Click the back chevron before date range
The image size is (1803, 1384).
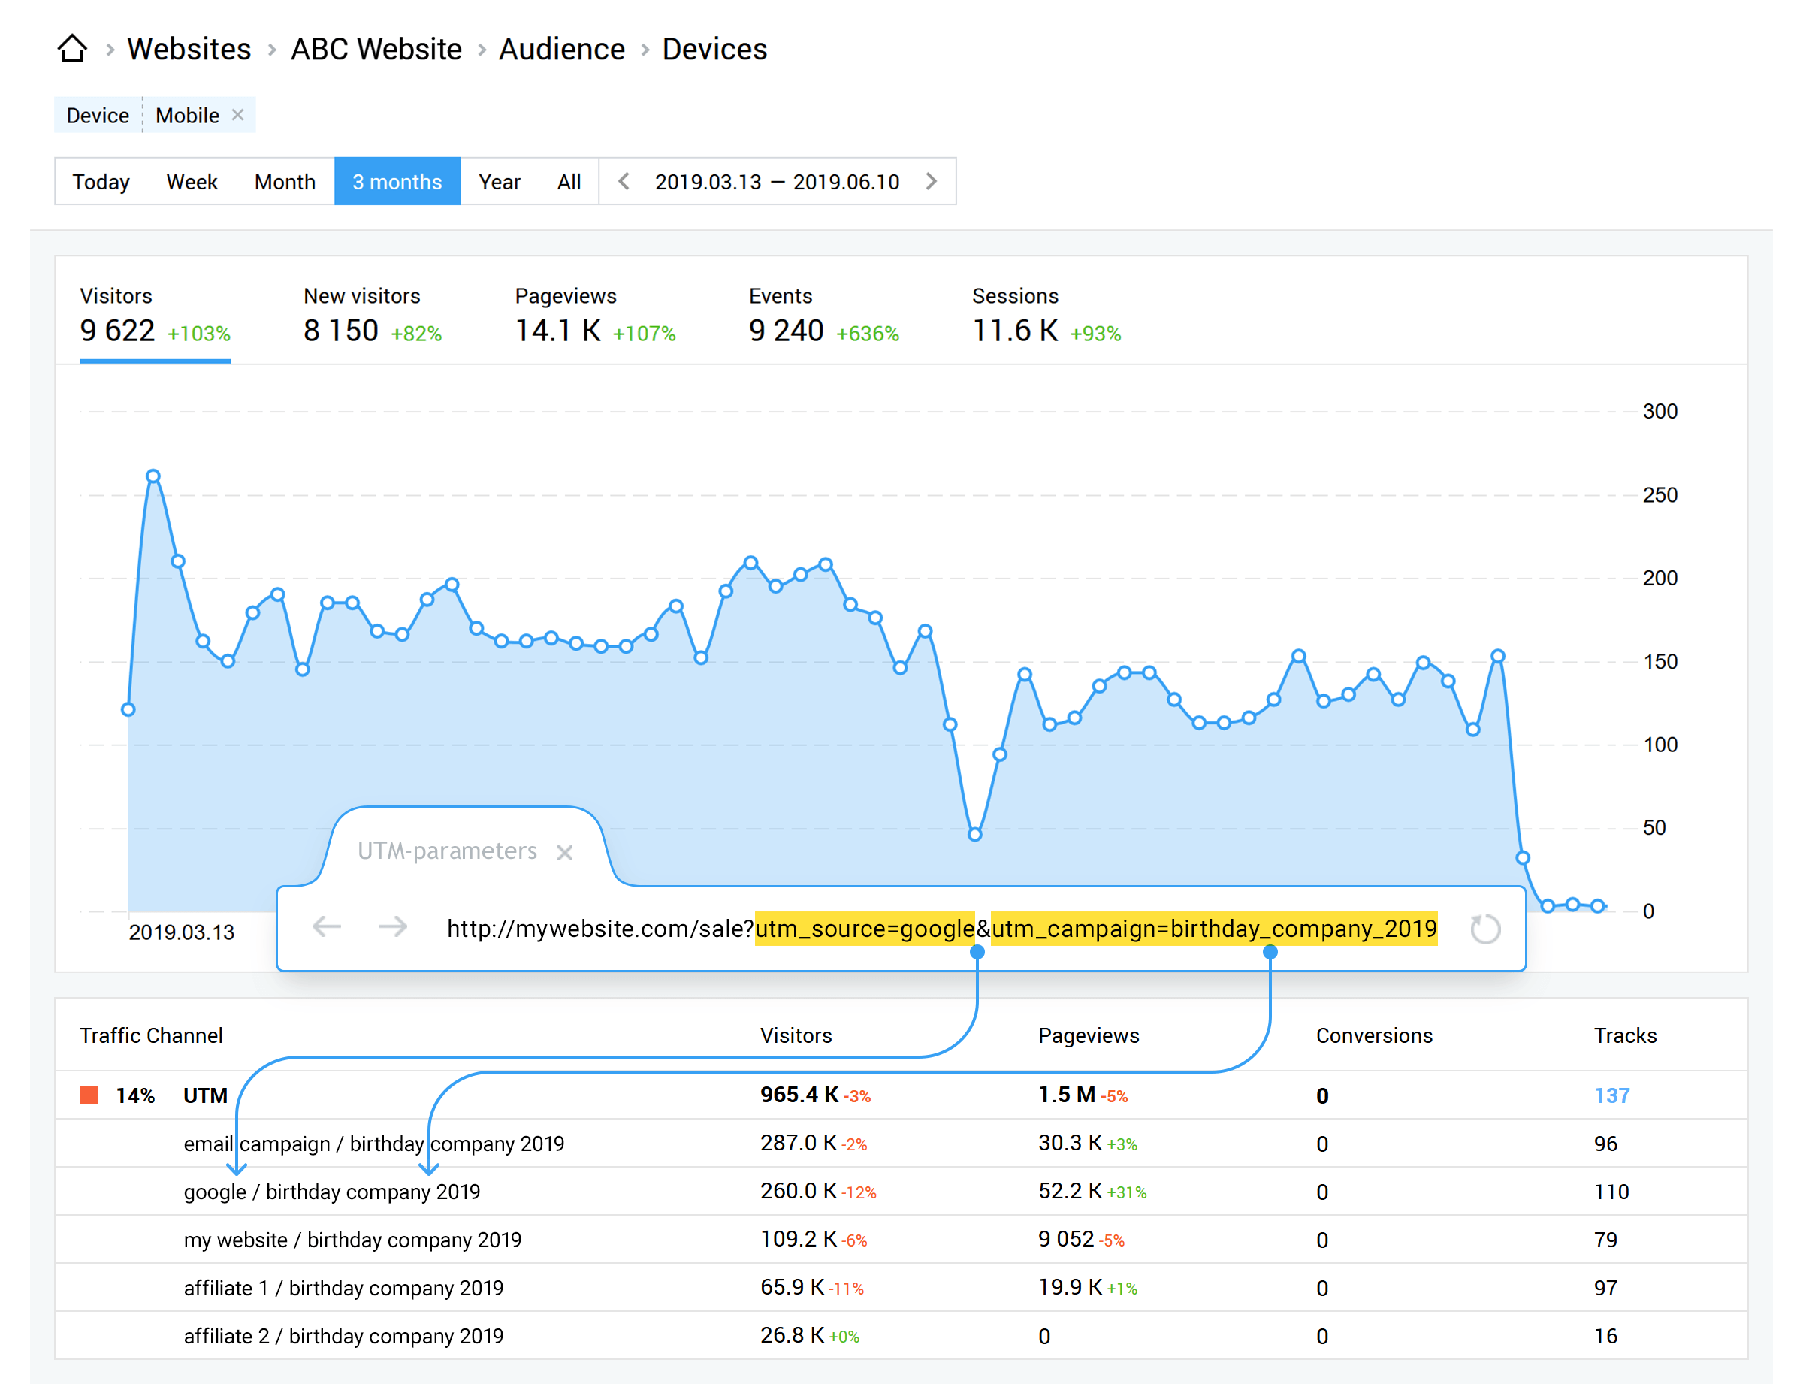click(x=621, y=180)
